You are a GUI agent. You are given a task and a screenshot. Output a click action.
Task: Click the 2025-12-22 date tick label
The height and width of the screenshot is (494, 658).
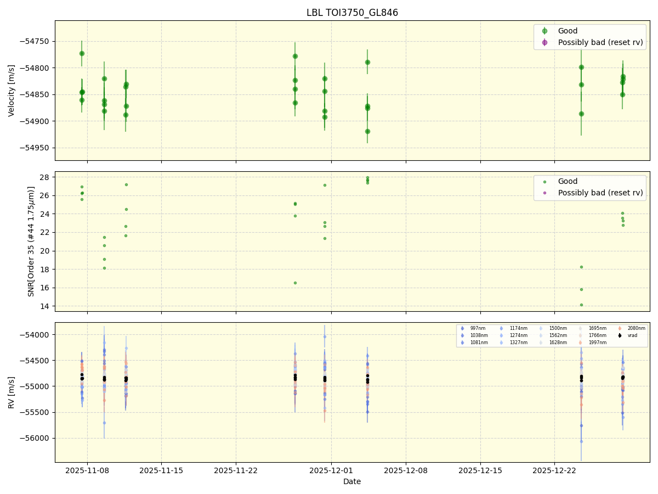[554, 470]
